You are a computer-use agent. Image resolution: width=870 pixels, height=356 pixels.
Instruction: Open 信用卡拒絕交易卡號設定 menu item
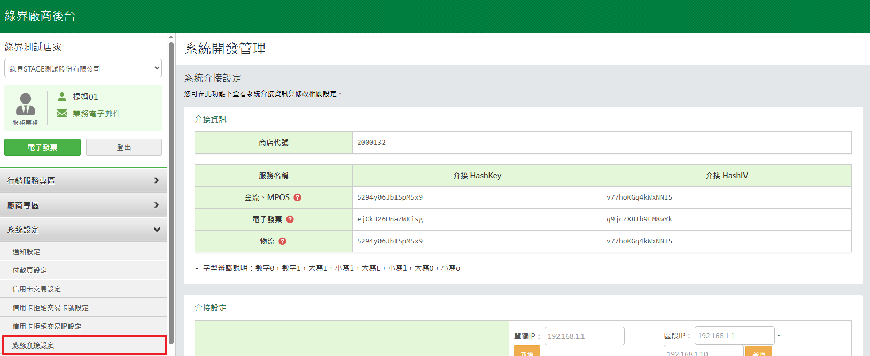pyautogui.click(x=51, y=307)
